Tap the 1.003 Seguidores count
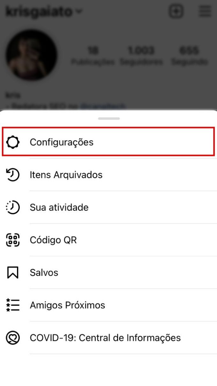This screenshot has height=386, width=217. pyautogui.click(x=141, y=56)
